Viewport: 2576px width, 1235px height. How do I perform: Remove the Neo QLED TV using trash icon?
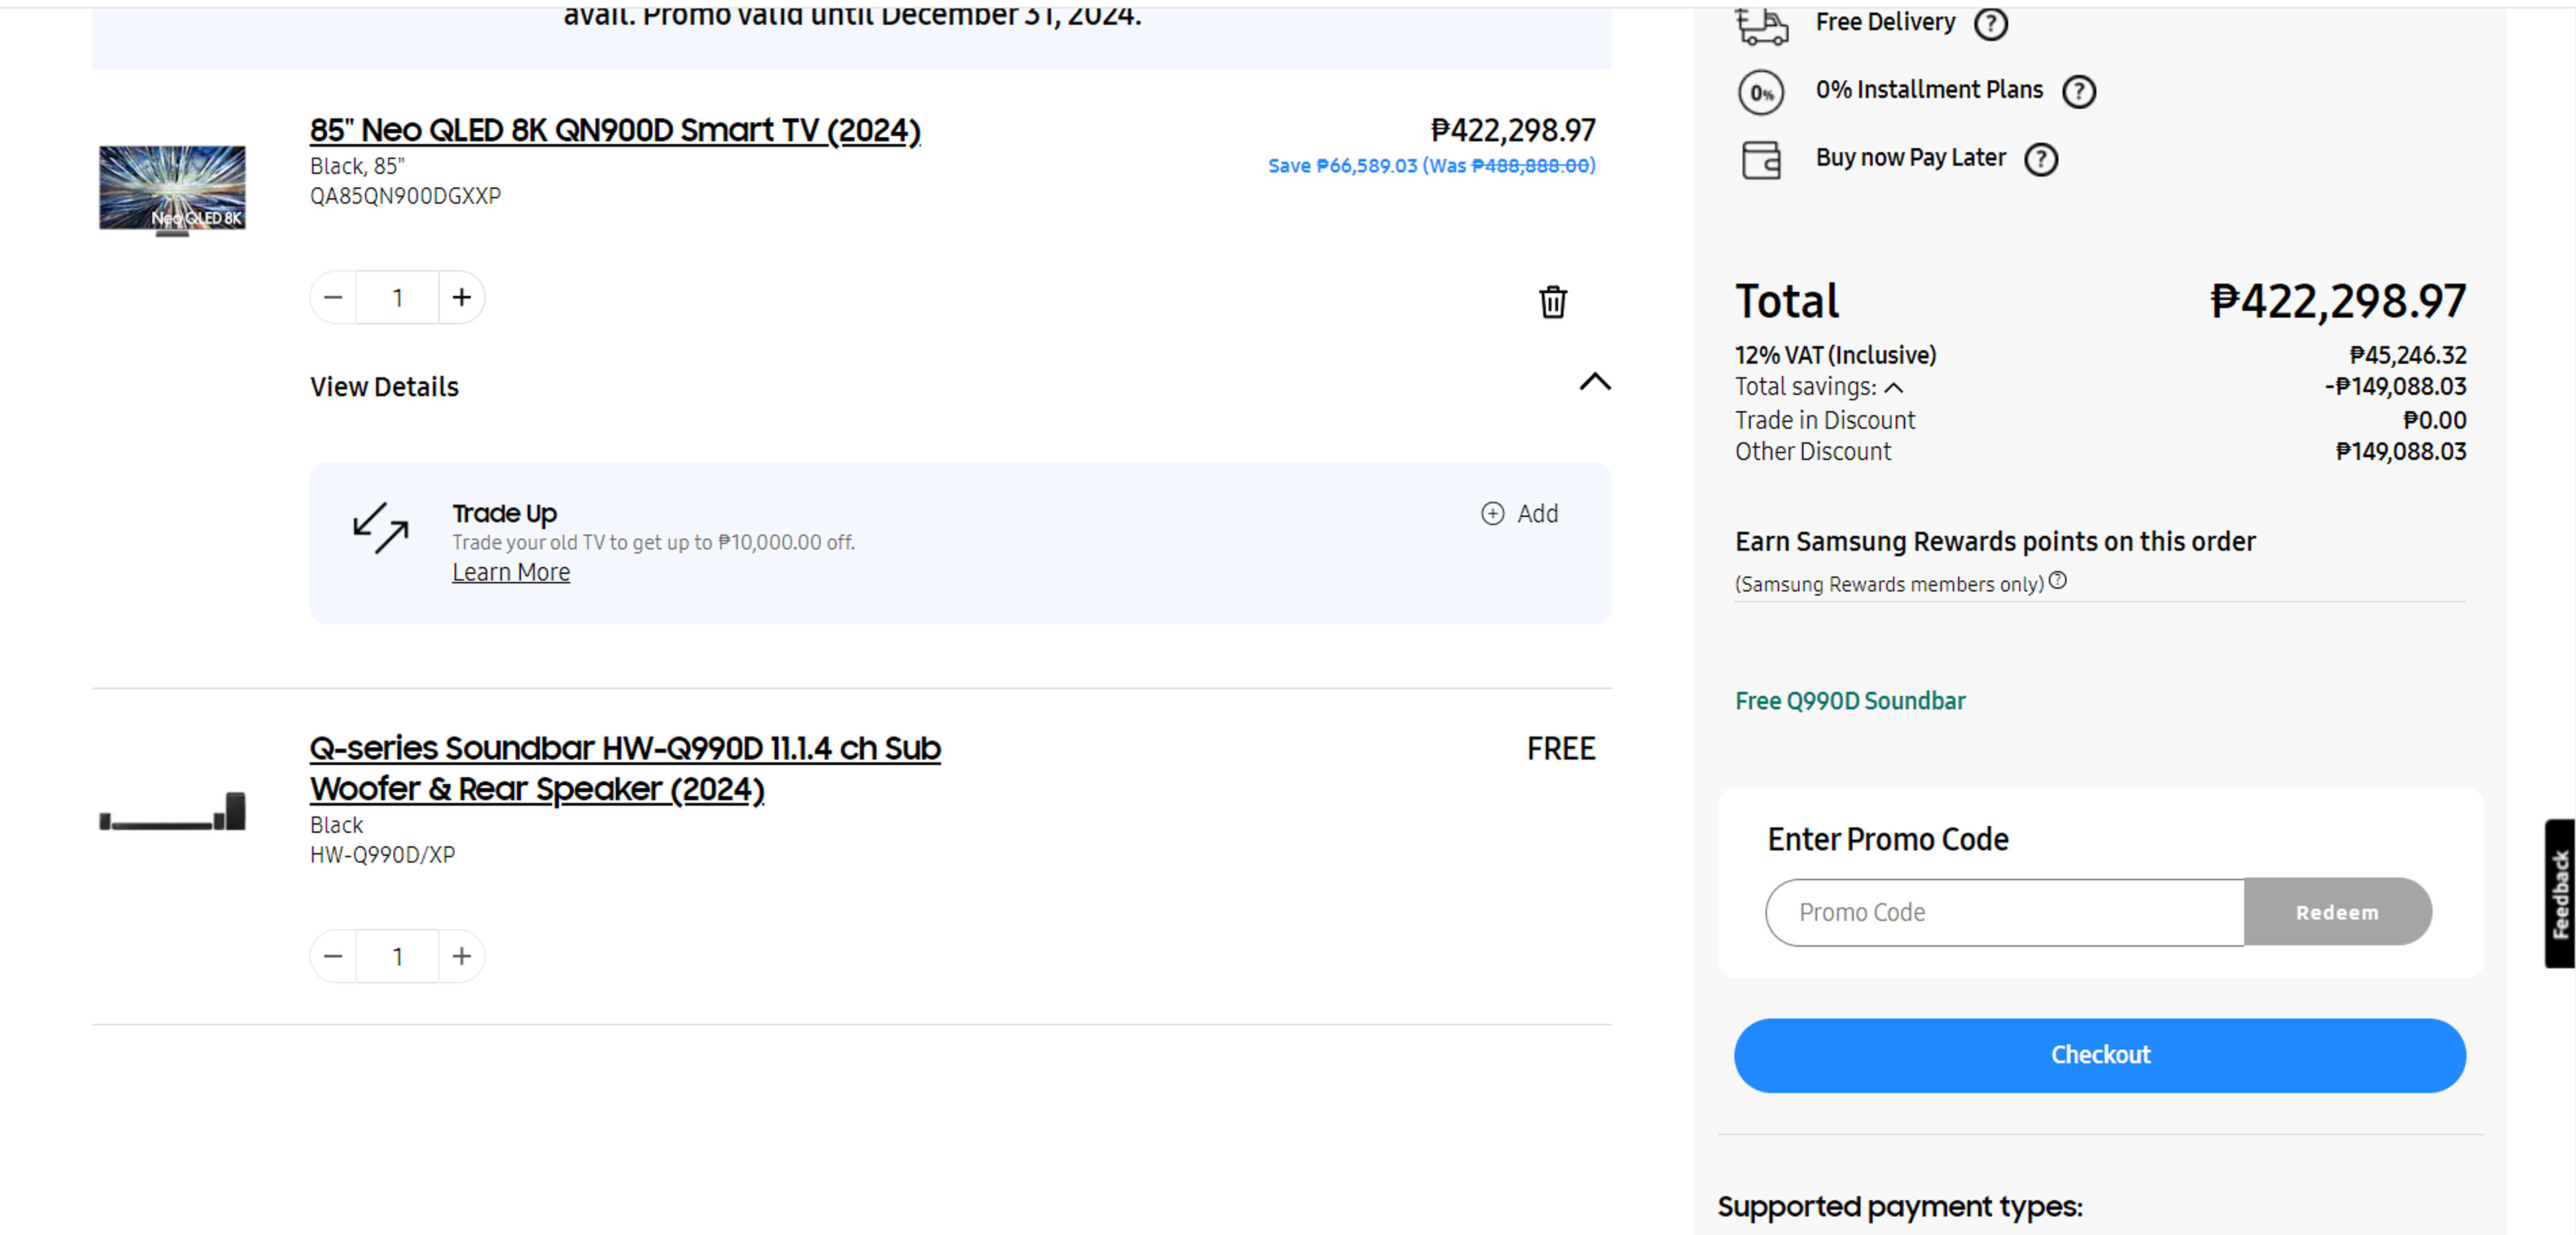point(1552,303)
